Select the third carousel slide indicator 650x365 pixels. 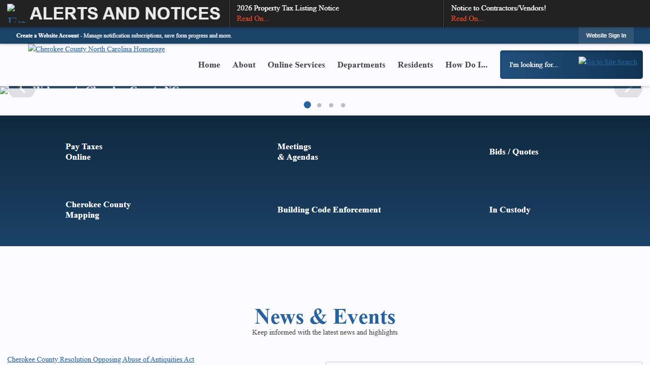point(331,105)
